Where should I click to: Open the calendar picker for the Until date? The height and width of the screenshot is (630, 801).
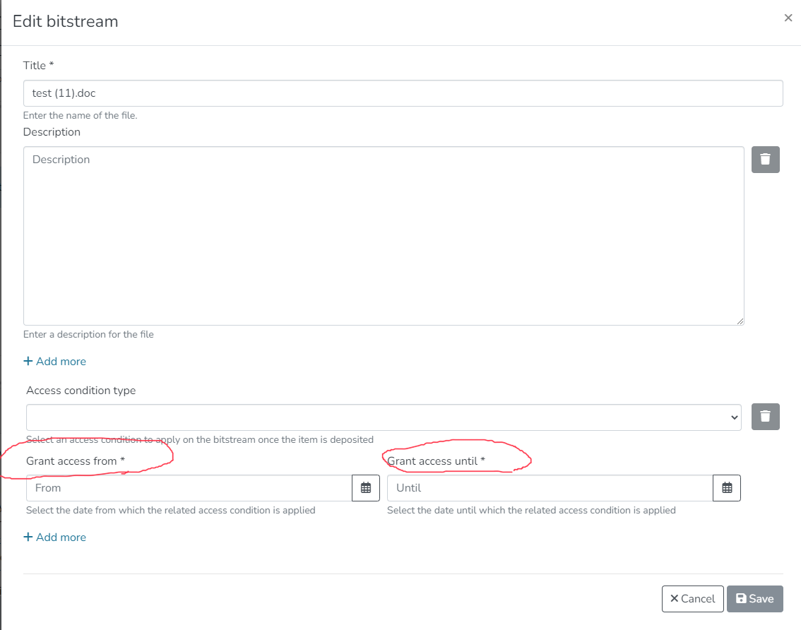[x=726, y=487]
